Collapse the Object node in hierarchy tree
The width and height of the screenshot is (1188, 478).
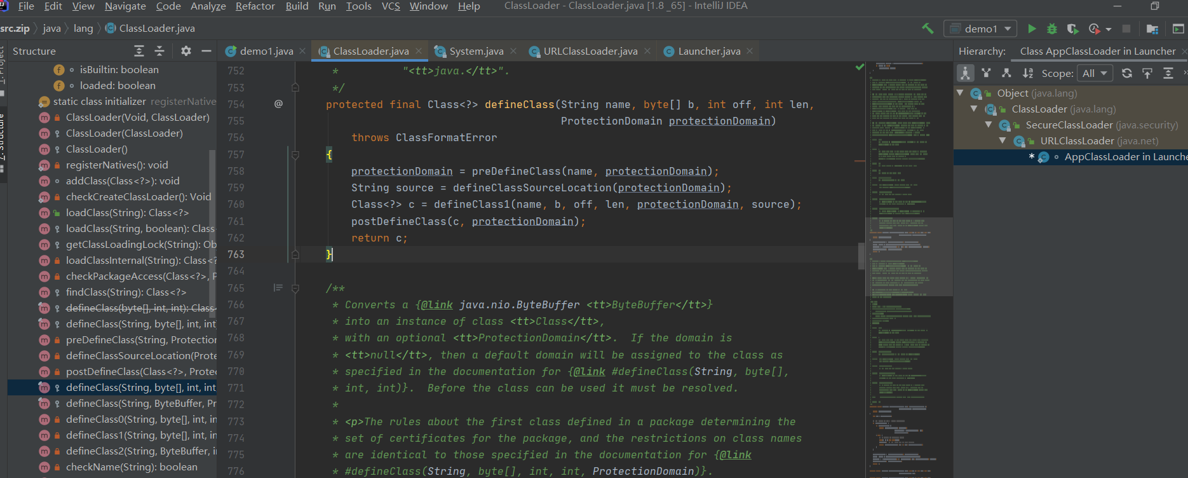[960, 93]
